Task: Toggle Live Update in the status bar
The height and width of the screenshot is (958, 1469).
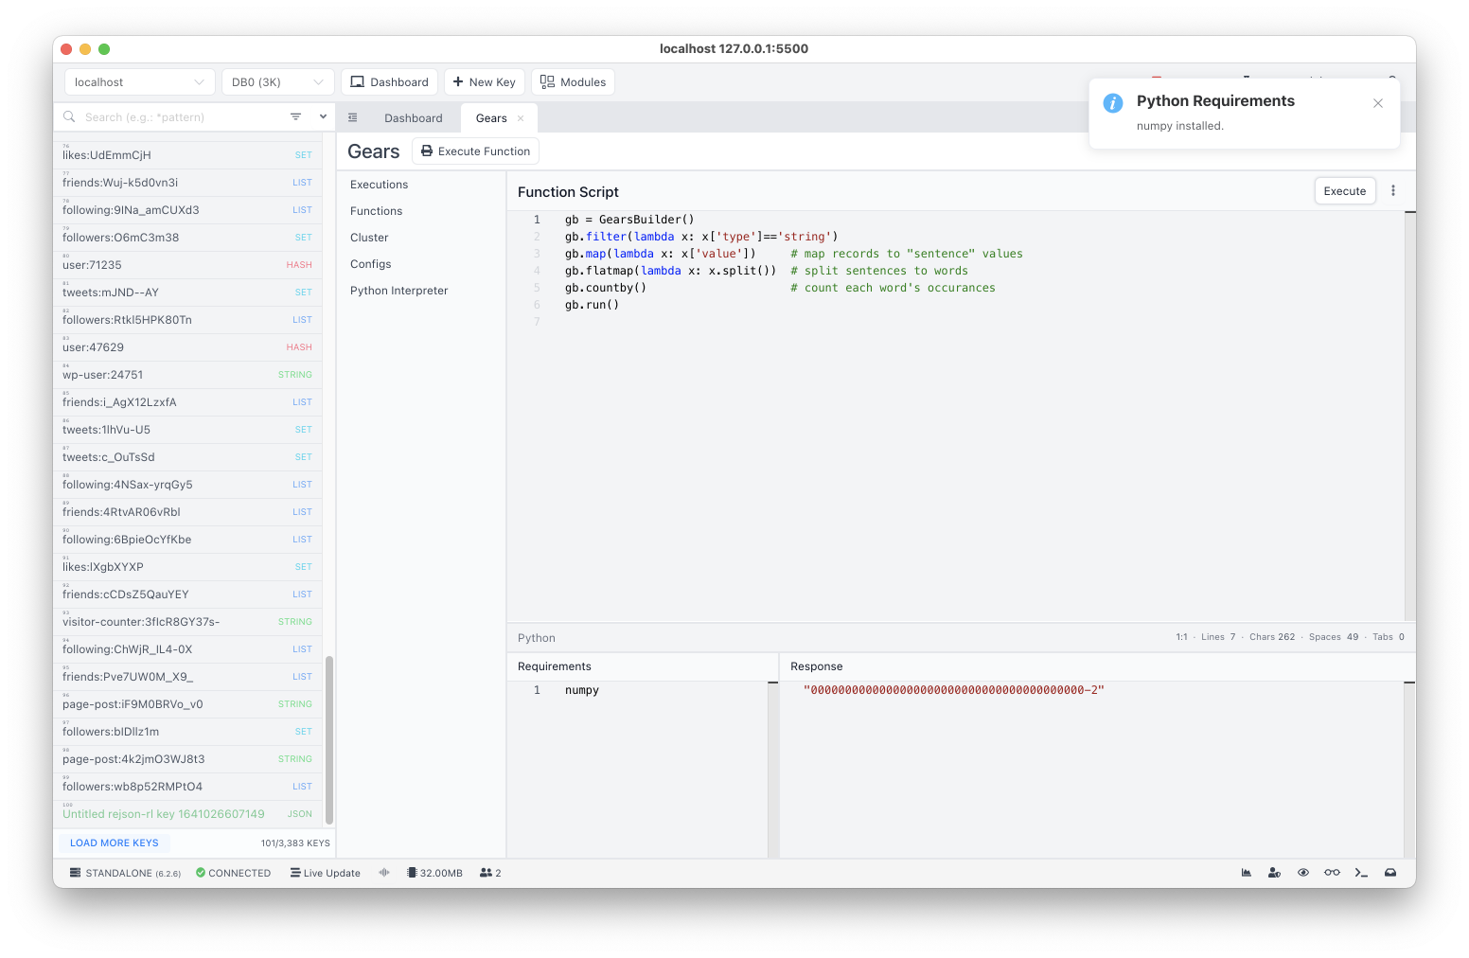Action: pyautogui.click(x=326, y=873)
